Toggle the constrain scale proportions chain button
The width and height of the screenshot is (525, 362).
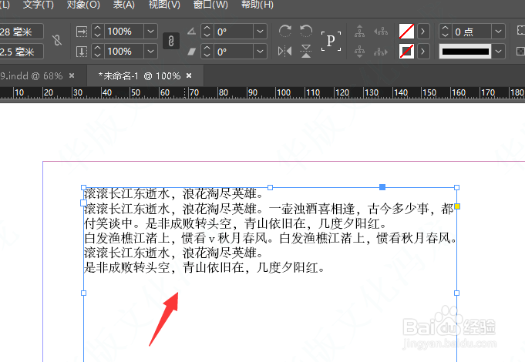(170, 41)
